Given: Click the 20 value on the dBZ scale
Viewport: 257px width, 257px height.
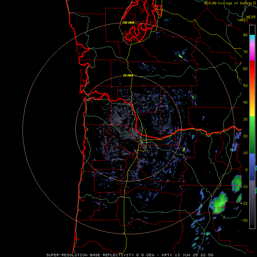Looking at the screenshot, I should click(245, 136).
